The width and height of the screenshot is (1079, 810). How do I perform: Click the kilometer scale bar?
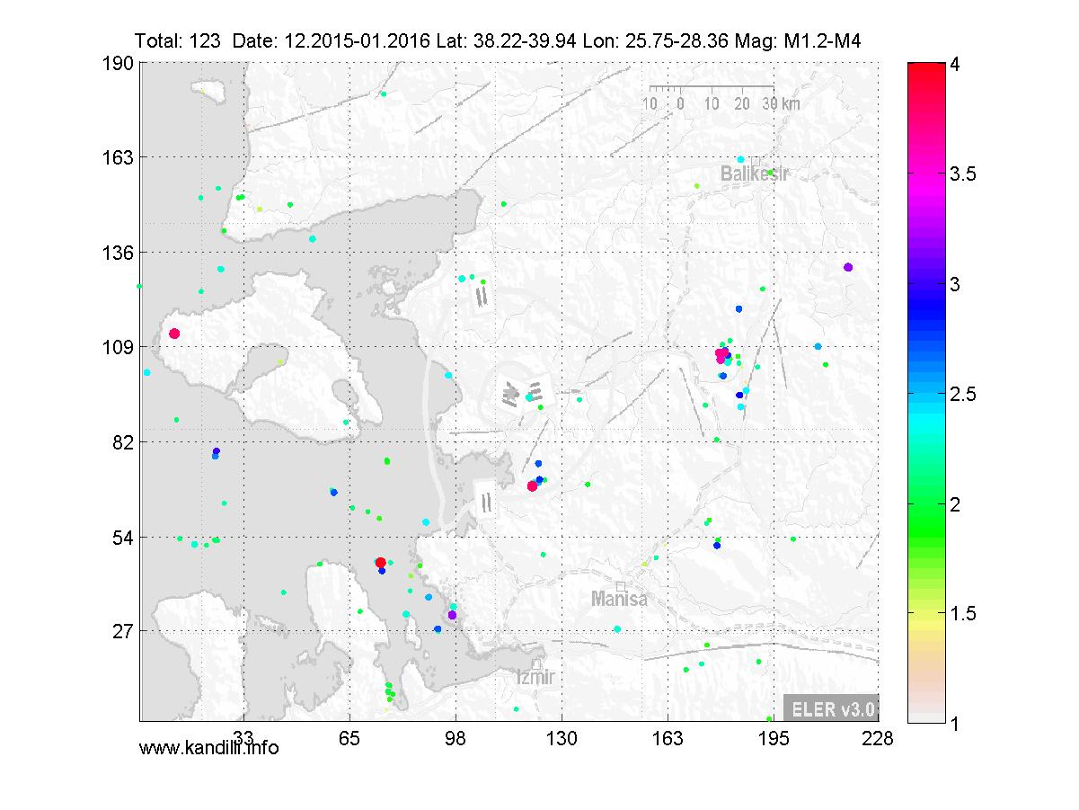[x=711, y=88]
